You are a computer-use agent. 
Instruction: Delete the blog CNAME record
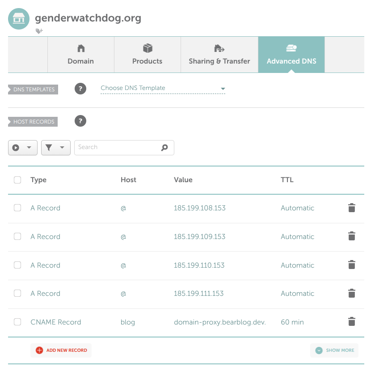tap(352, 321)
